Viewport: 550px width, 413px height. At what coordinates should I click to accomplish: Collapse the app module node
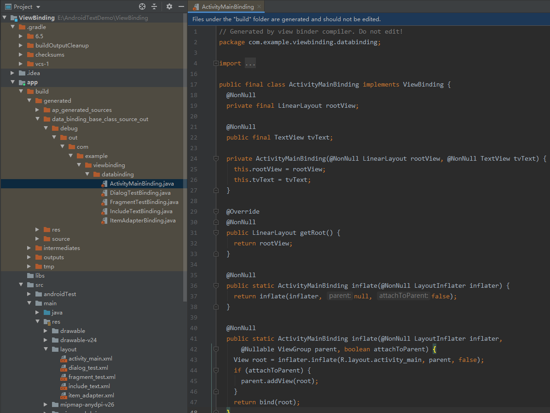click(13, 82)
